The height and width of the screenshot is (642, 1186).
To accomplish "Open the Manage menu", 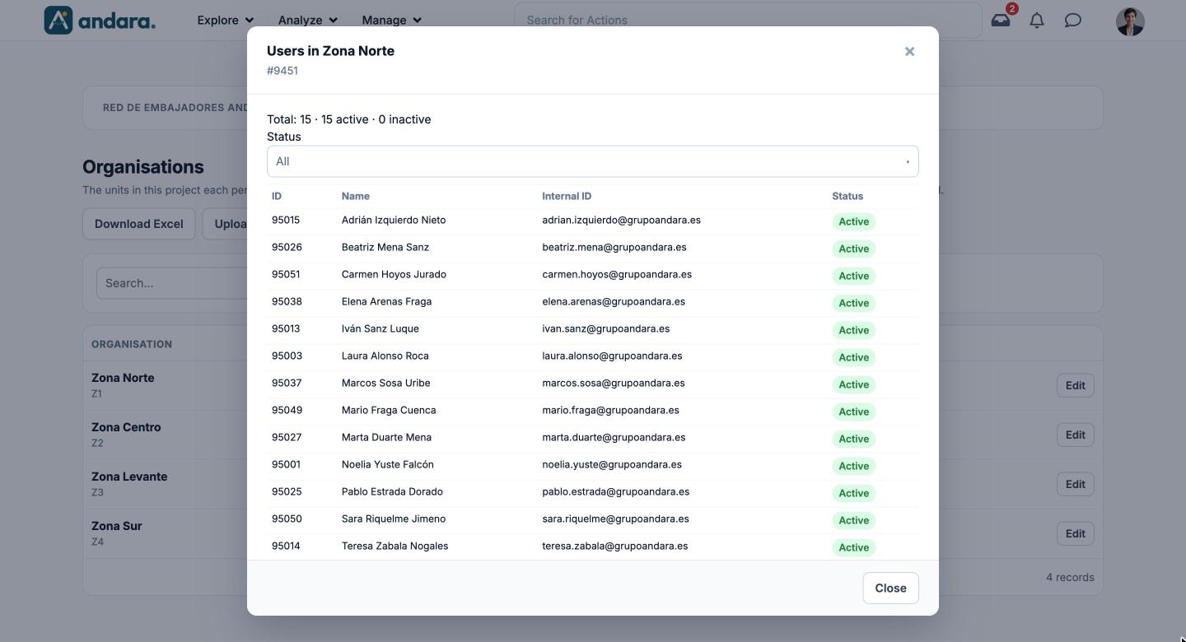I will pyautogui.click(x=391, y=20).
